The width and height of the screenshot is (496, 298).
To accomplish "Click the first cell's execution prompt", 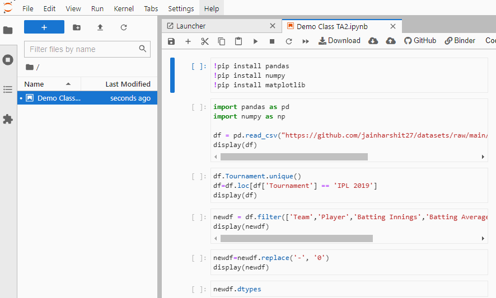I will click(x=199, y=66).
